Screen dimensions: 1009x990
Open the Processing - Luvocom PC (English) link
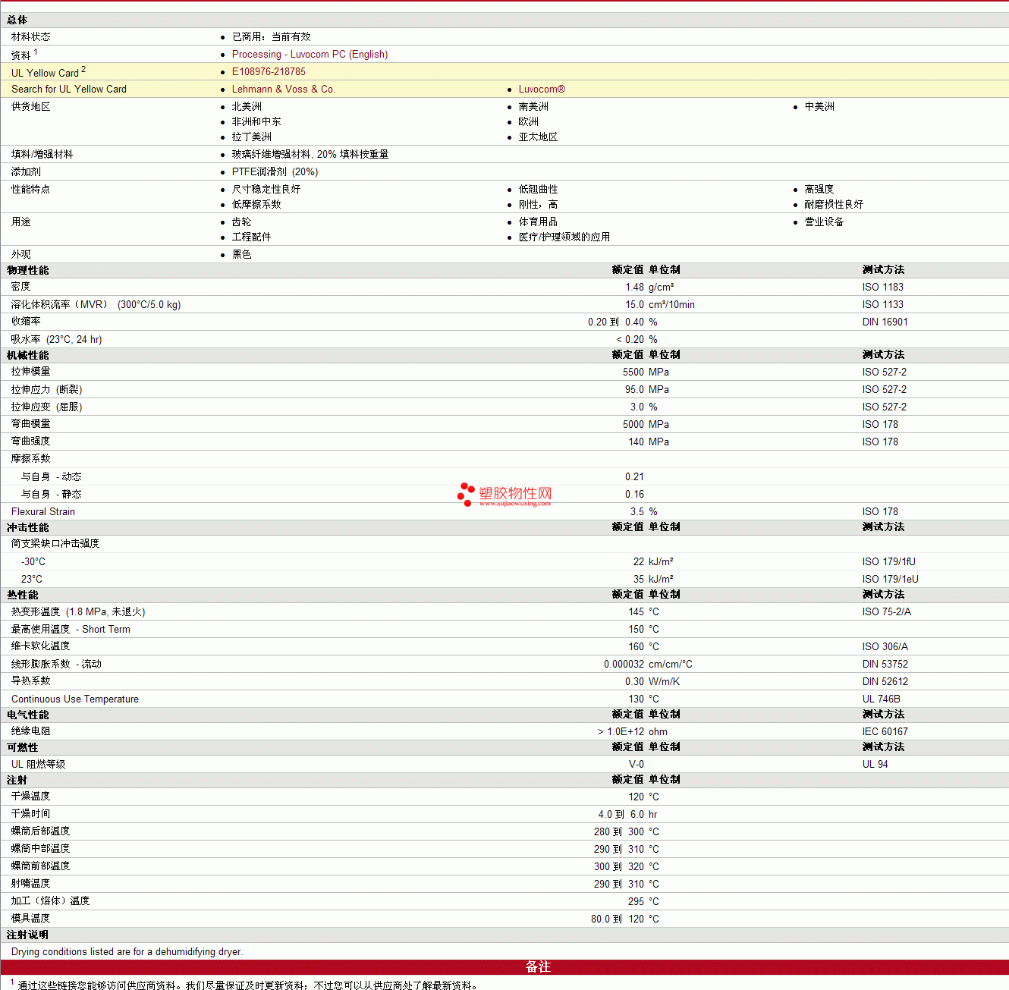point(310,55)
